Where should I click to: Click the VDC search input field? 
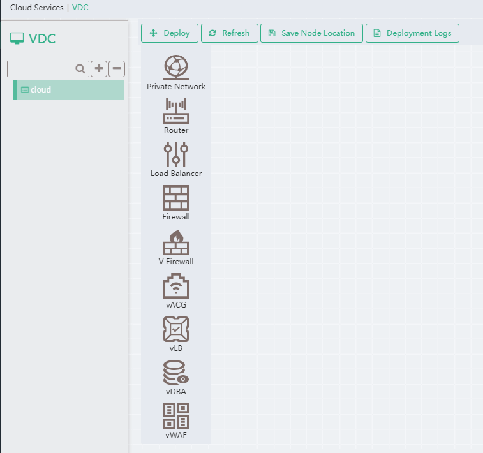click(41, 69)
